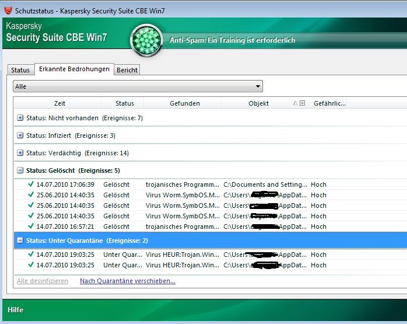Screen dimensions: 407x324
Task: Select the 14.07.2010 17:06:39 row timestamp
Action: pyautogui.click(x=65, y=184)
